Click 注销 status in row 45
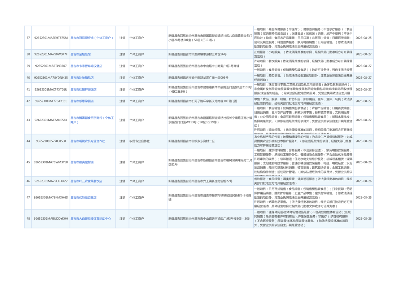This screenshot has width=405, height=286. (x=122, y=162)
